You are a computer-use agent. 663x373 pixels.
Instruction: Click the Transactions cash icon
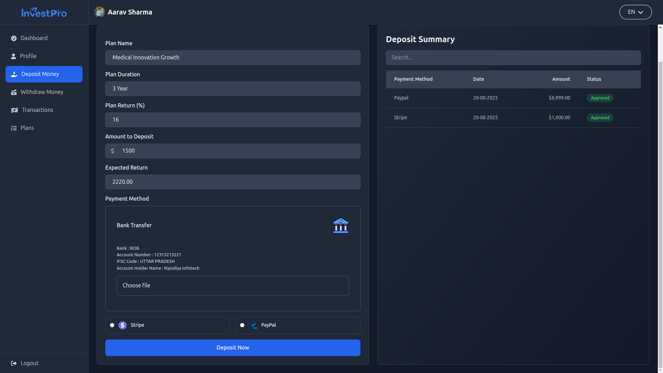[x=15, y=110]
